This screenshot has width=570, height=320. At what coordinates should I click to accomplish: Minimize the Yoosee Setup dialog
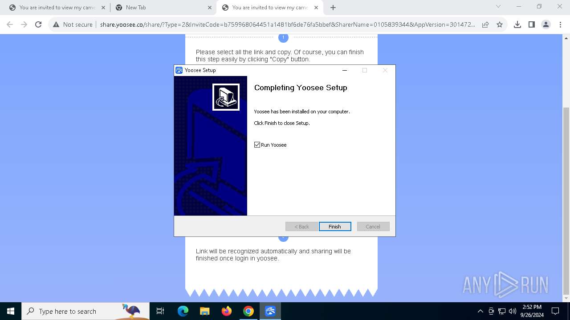click(x=344, y=70)
